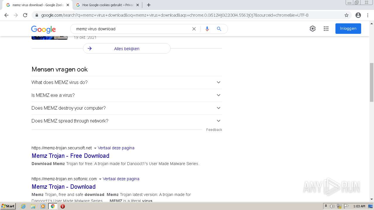Click the page vertical scrollbar thumb
Viewport: 374px width, 210px height.
[x=372, y=82]
